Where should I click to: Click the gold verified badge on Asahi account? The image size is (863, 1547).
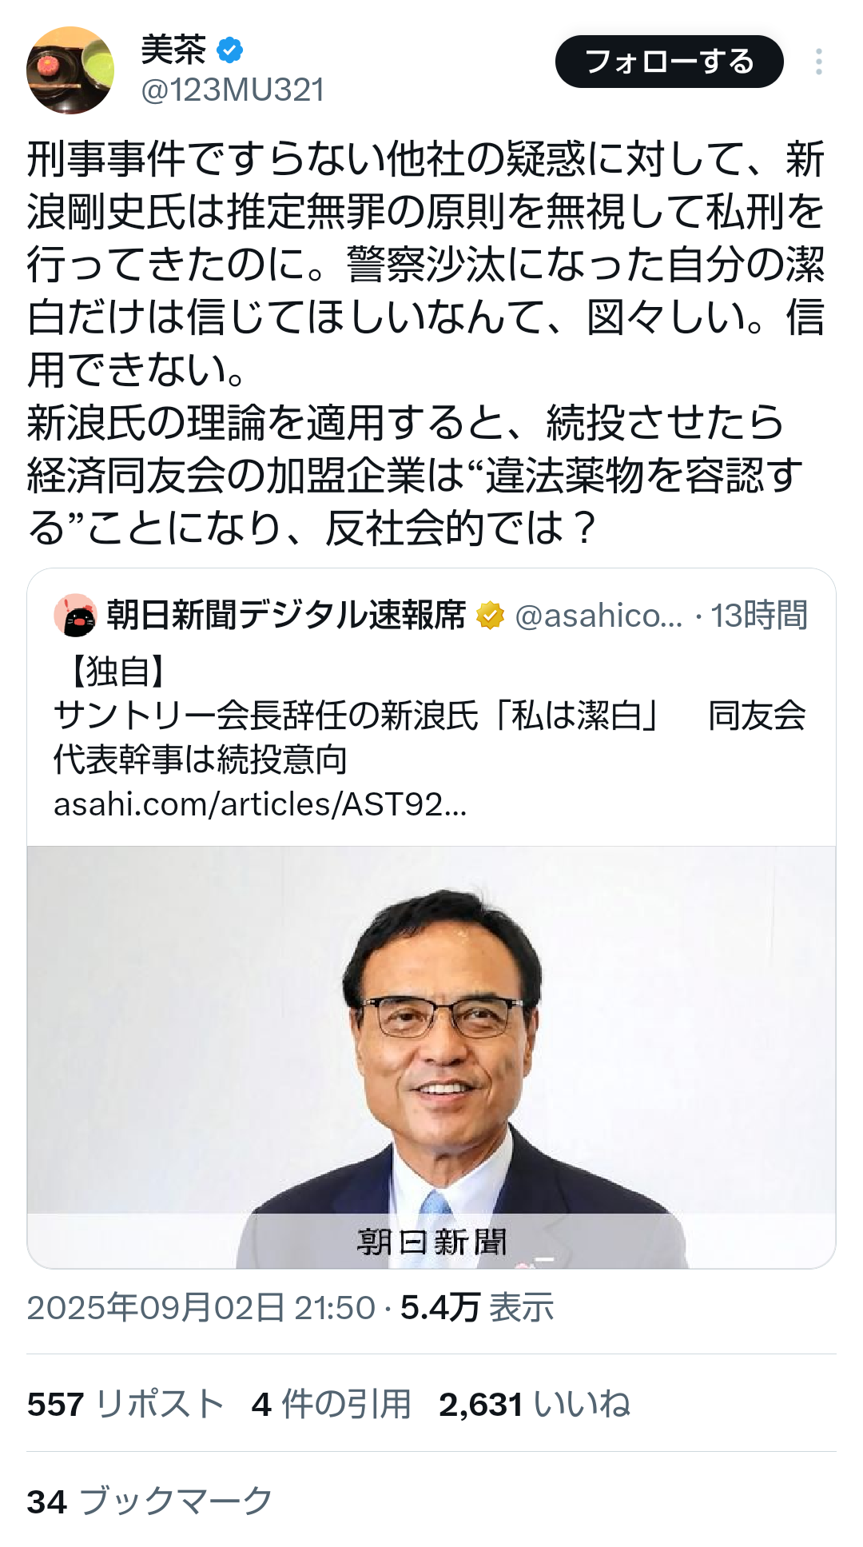point(490,616)
